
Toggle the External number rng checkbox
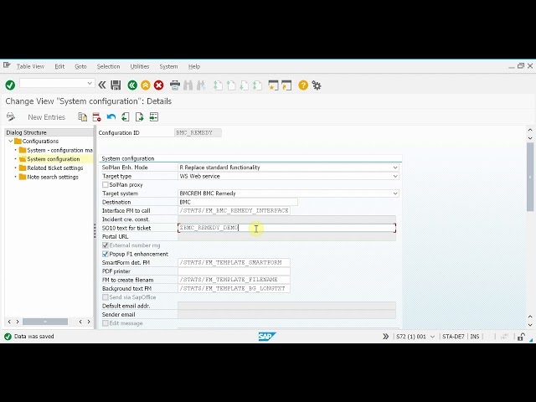tap(106, 245)
